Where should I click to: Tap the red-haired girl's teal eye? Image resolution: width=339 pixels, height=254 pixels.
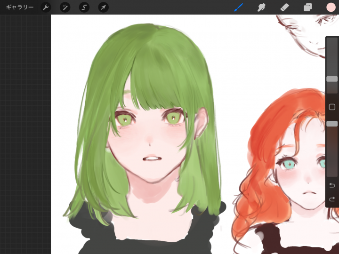coord(288,164)
